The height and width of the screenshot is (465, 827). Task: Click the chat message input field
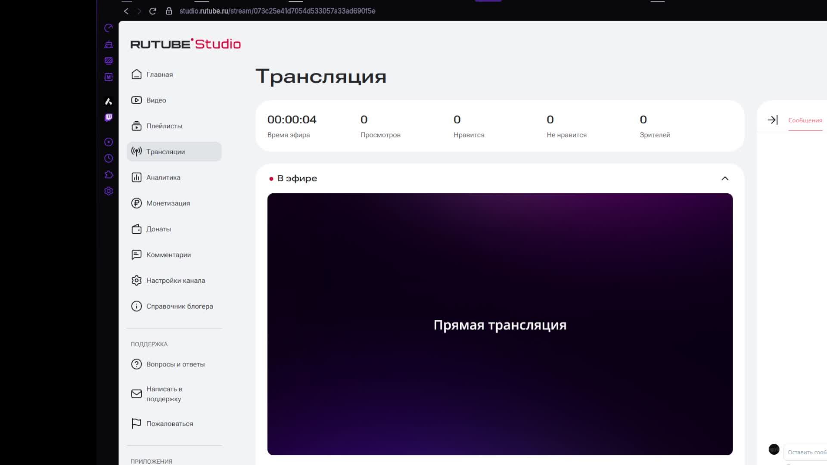(805, 452)
